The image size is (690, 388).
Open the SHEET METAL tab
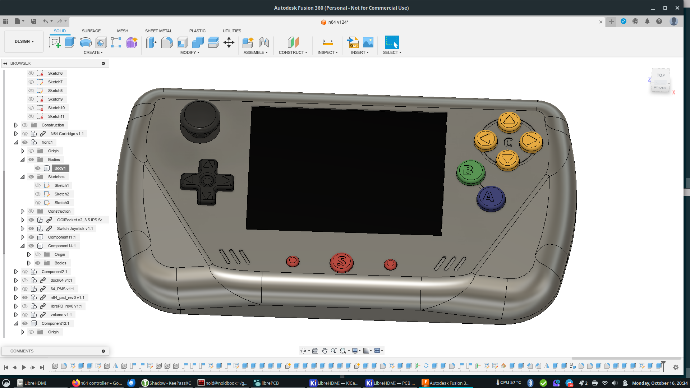[x=158, y=31]
